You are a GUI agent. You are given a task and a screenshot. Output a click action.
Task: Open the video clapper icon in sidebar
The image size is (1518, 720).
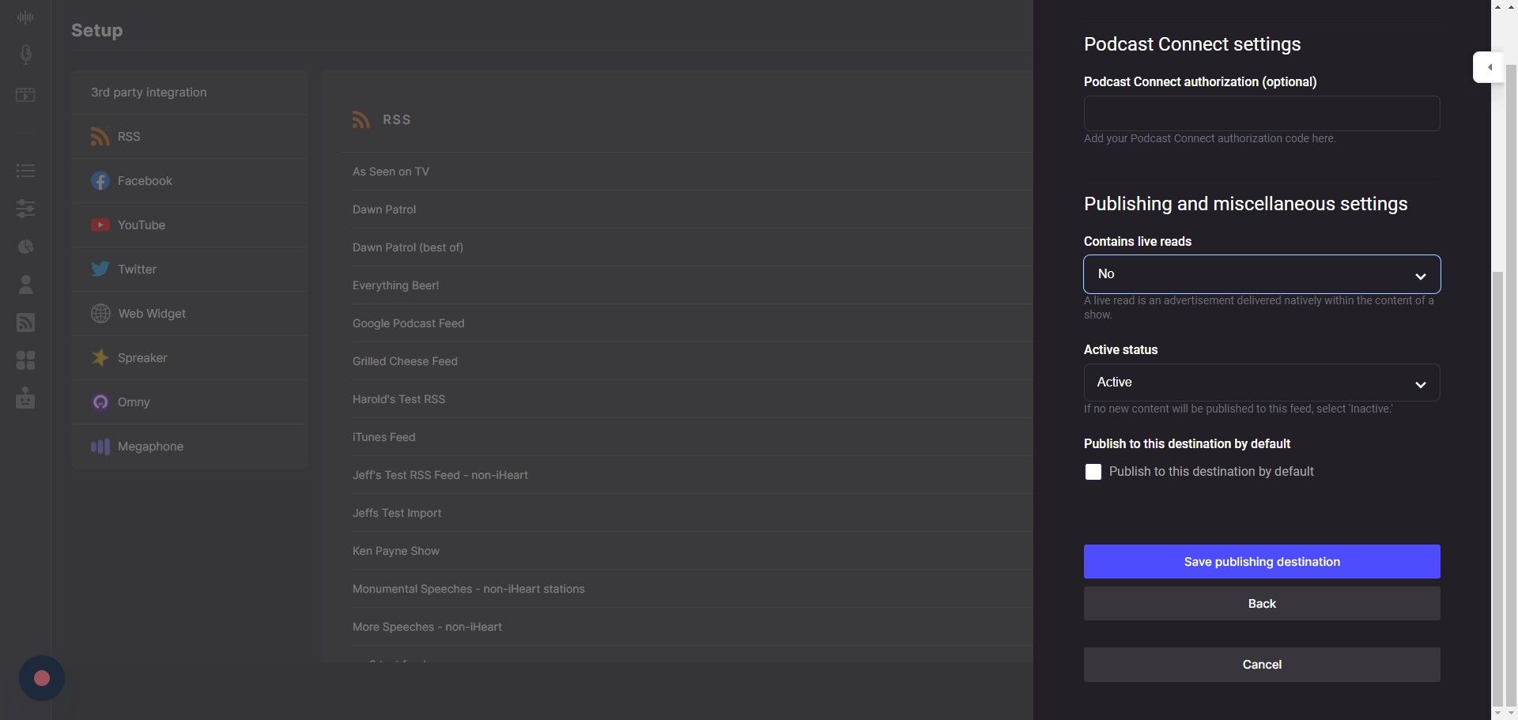pos(25,95)
